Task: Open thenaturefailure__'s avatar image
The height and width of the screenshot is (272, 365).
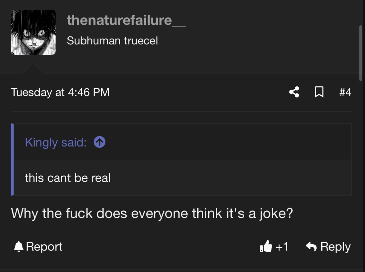Action: [x=33, y=32]
